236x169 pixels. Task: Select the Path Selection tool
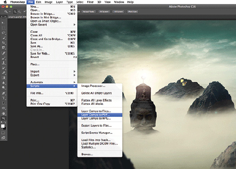click(3, 103)
